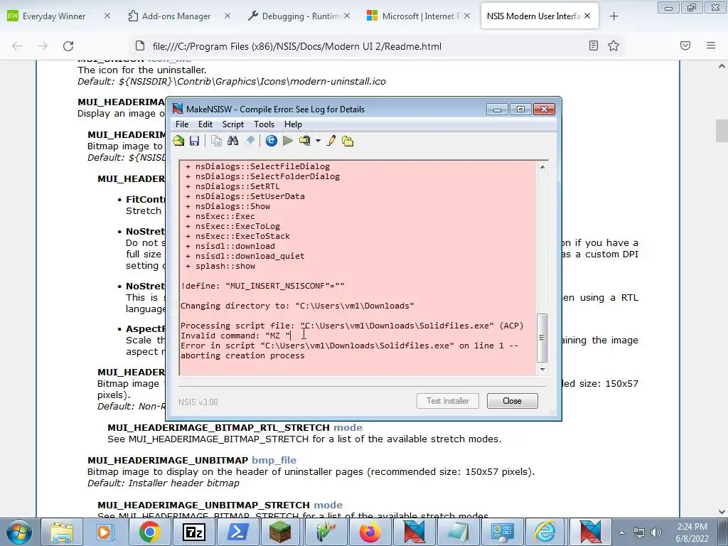The width and height of the screenshot is (728, 546).
Task: Click the Windows Start button
Action: tap(19, 532)
